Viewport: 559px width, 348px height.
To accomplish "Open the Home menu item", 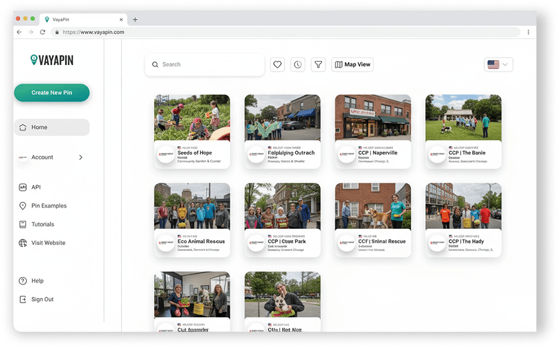I will click(52, 127).
